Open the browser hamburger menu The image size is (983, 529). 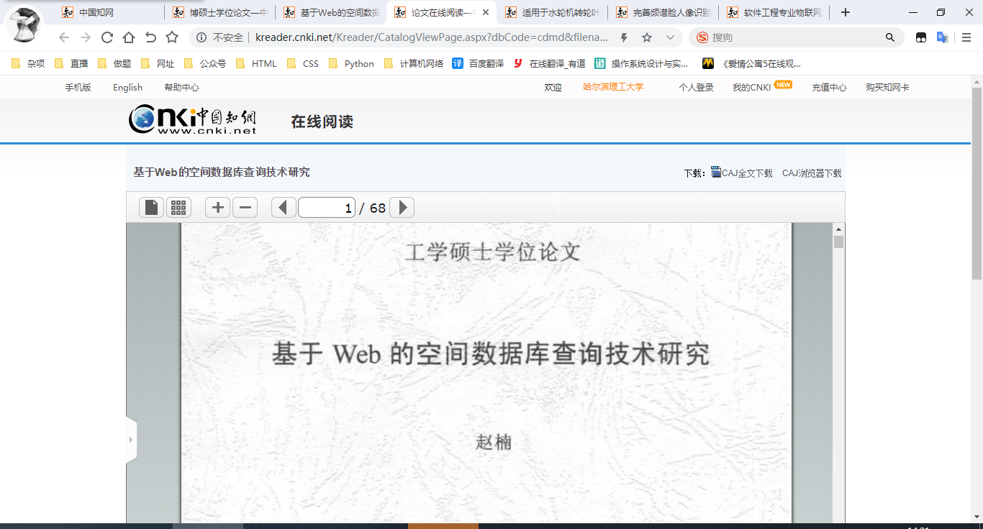pyautogui.click(x=966, y=37)
